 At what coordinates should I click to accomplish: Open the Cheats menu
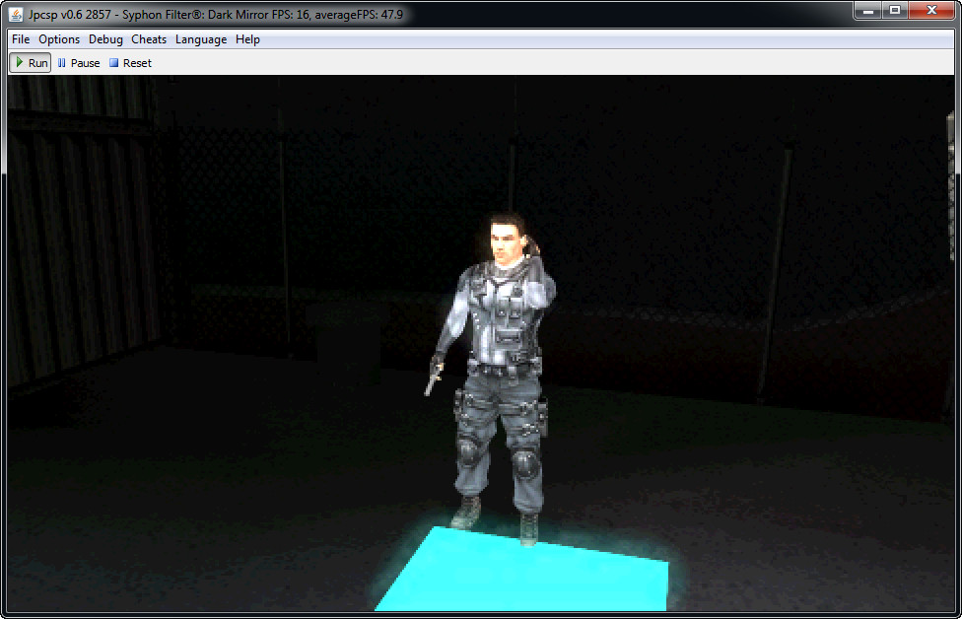(149, 39)
